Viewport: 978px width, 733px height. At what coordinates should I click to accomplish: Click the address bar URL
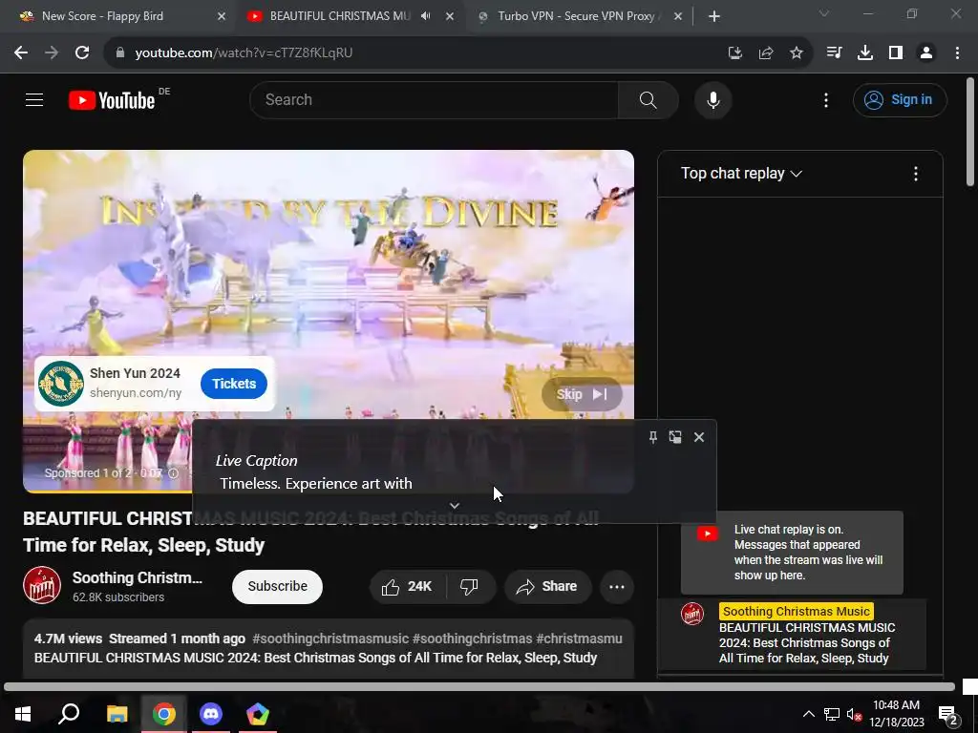244,53
